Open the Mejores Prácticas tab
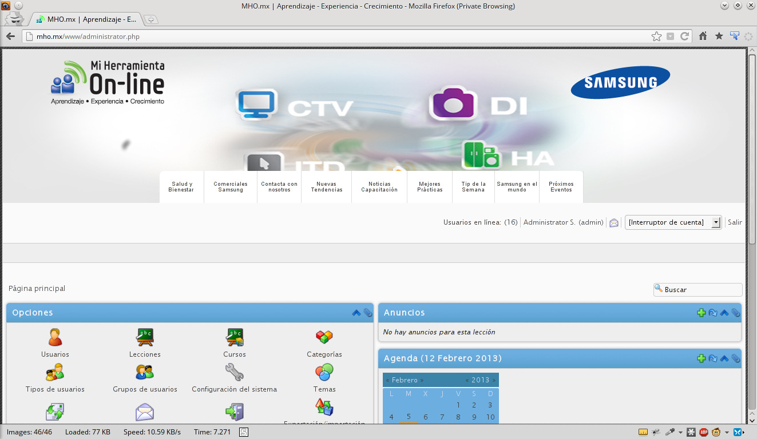757x439 pixels. point(430,187)
